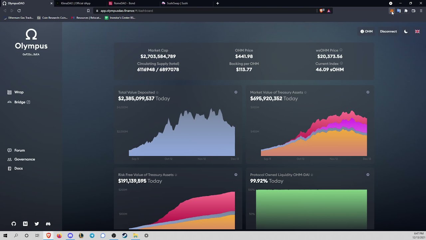This screenshot has width=426, height=240.
Task: Open the Bridge link in sidebar
Action: (19, 102)
